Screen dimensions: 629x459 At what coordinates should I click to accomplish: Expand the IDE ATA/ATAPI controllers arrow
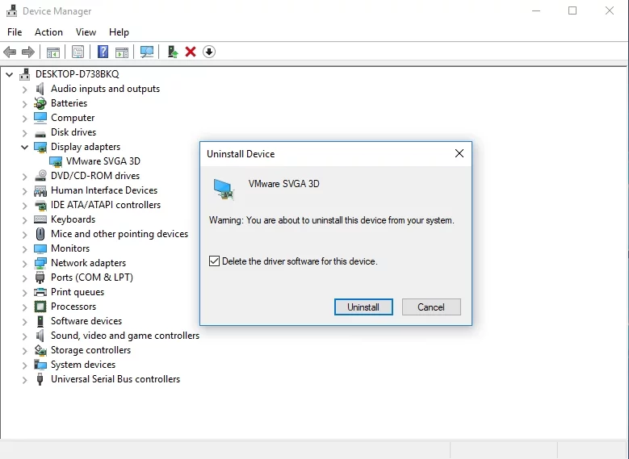24,205
